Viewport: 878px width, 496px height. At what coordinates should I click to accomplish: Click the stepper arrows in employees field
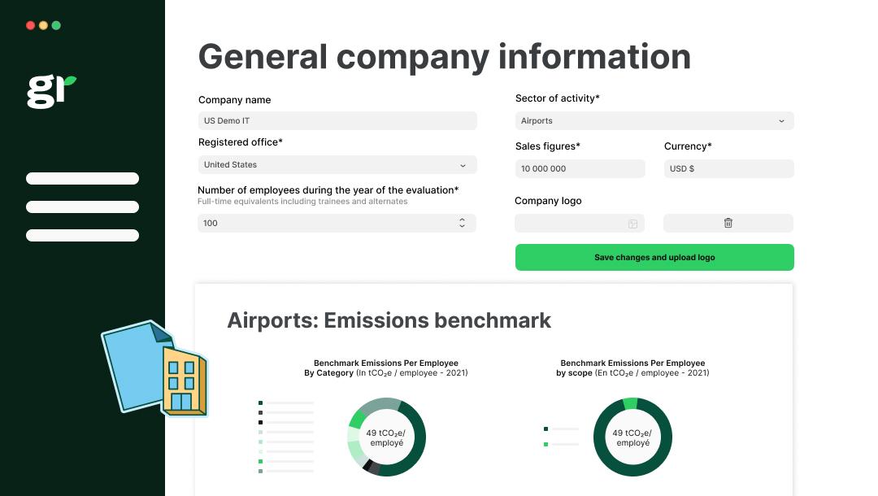(x=462, y=223)
